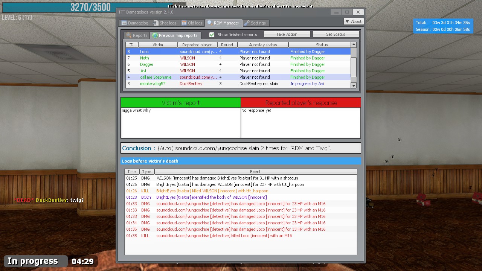Click 'In progress by Avi' status cell
Screen dimensions: 482x271
tap(307, 84)
